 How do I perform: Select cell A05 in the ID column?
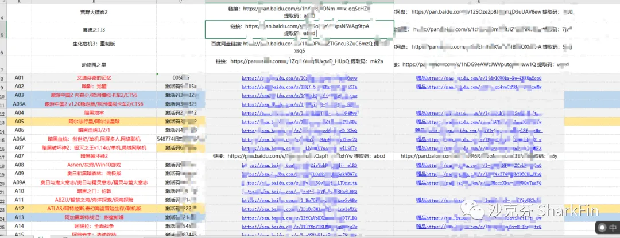click(20, 122)
